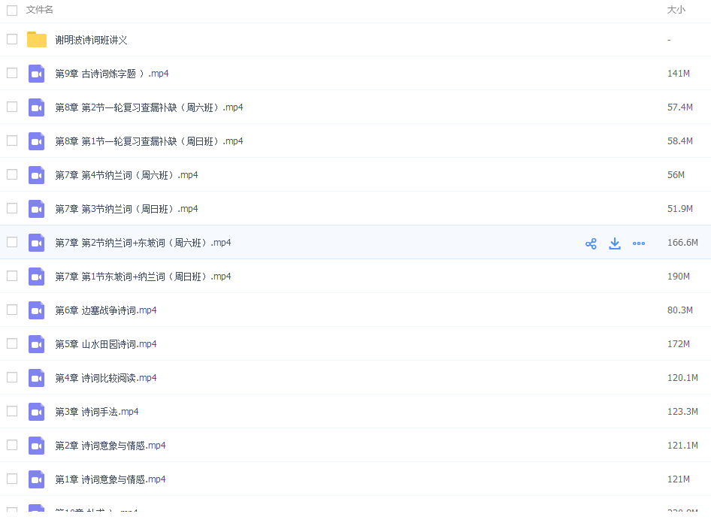
Task: Click video icon of 第8章 第2节 file
Action: pyautogui.click(x=36, y=107)
